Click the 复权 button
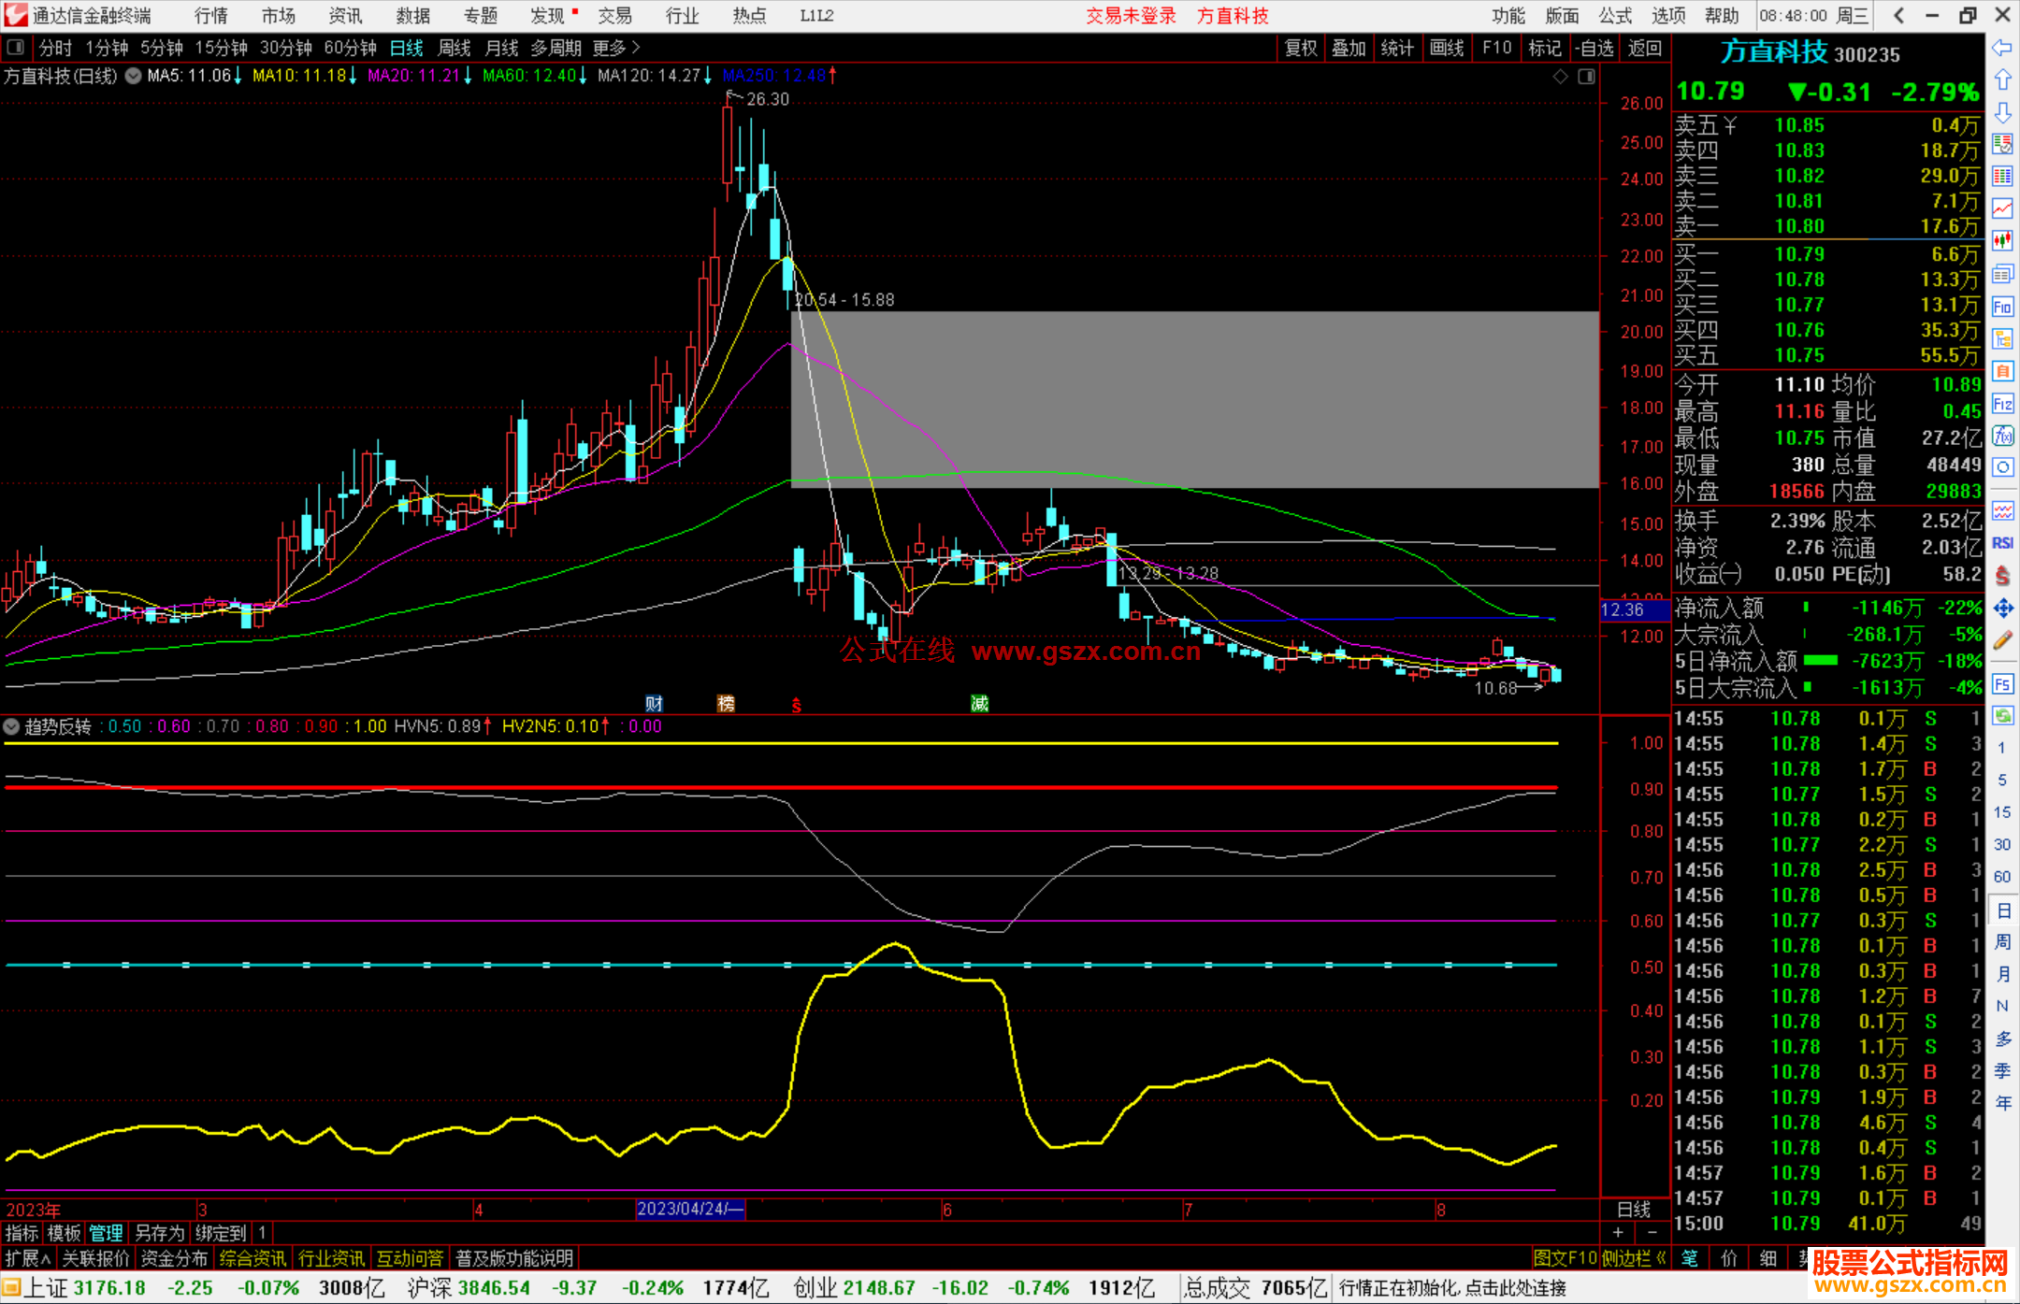 click(x=1301, y=48)
